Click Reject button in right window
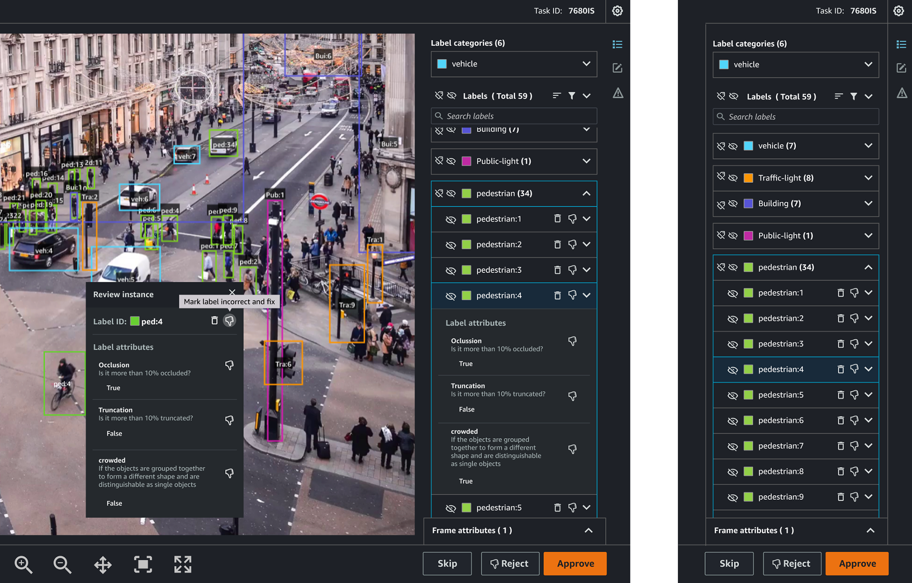Screen dimensions: 912x583 pos(792,564)
